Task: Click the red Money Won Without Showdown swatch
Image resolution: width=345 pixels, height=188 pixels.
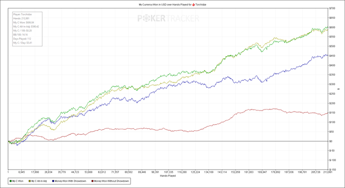Action: (93, 181)
